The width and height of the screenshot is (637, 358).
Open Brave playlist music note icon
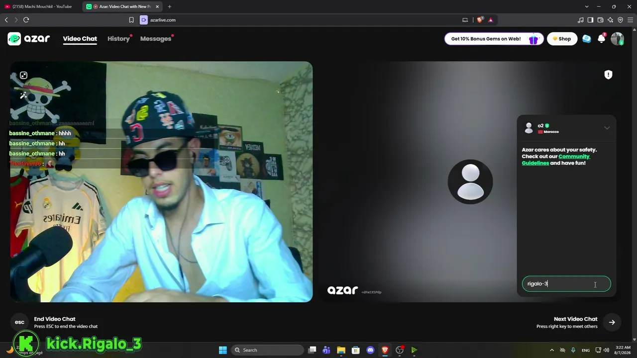[x=580, y=20]
